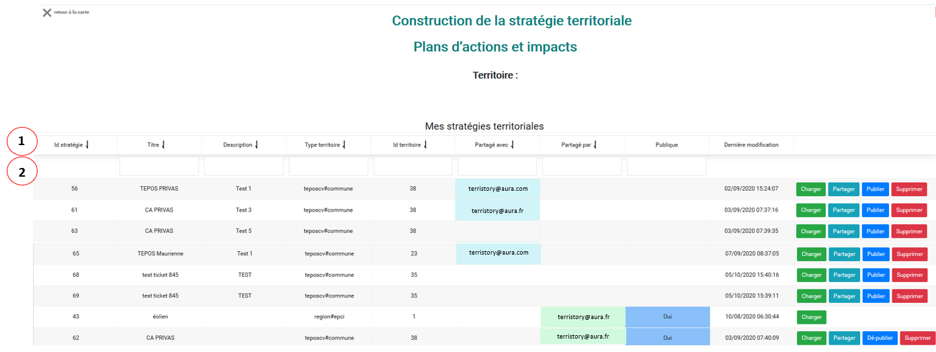The width and height of the screenshot is (936, 352).
Task: Click the Description filter input field
Action: tap(244, 167)
